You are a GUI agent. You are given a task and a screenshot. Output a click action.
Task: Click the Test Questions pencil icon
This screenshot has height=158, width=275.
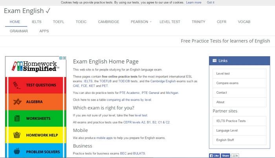[16, 85]
